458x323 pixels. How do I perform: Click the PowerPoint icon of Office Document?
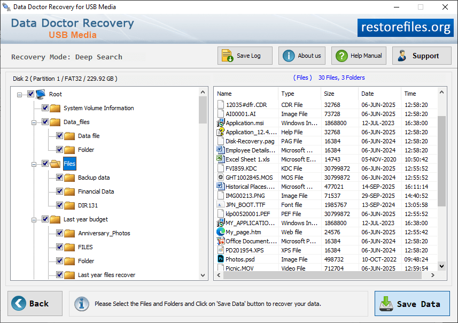[x=221, y=241]
